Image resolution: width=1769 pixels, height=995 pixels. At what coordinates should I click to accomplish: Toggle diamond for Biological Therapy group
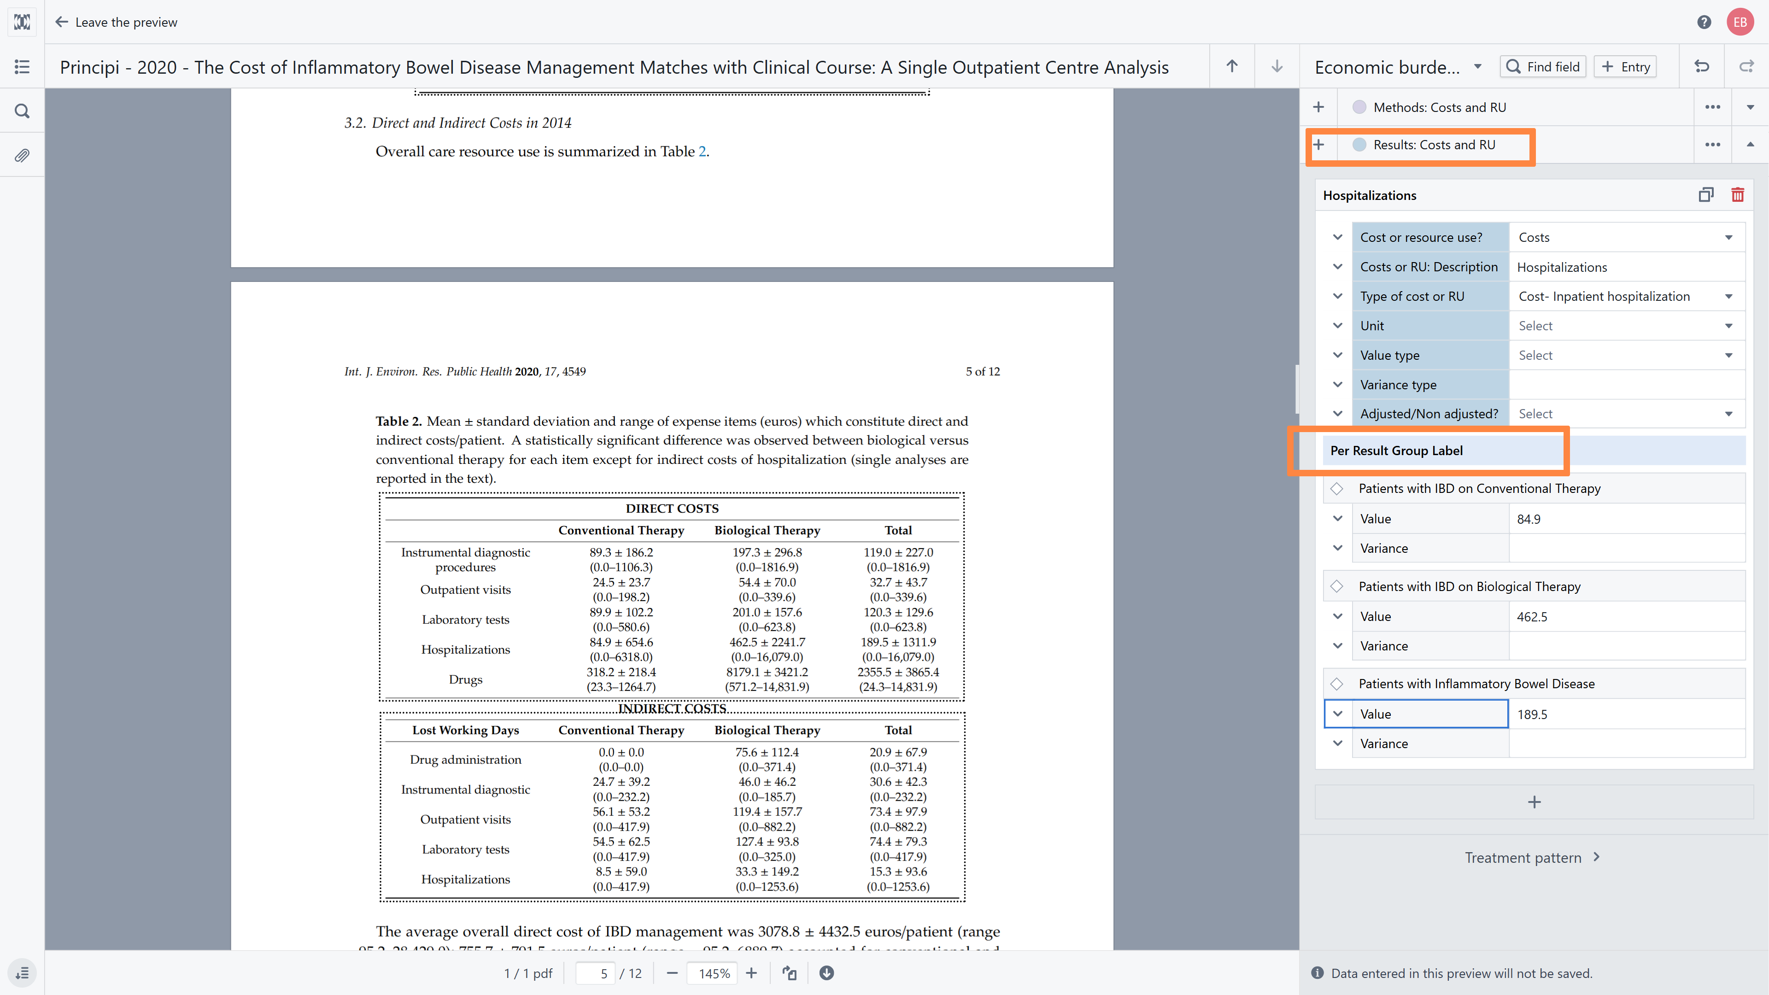(x=1336, y=586)
